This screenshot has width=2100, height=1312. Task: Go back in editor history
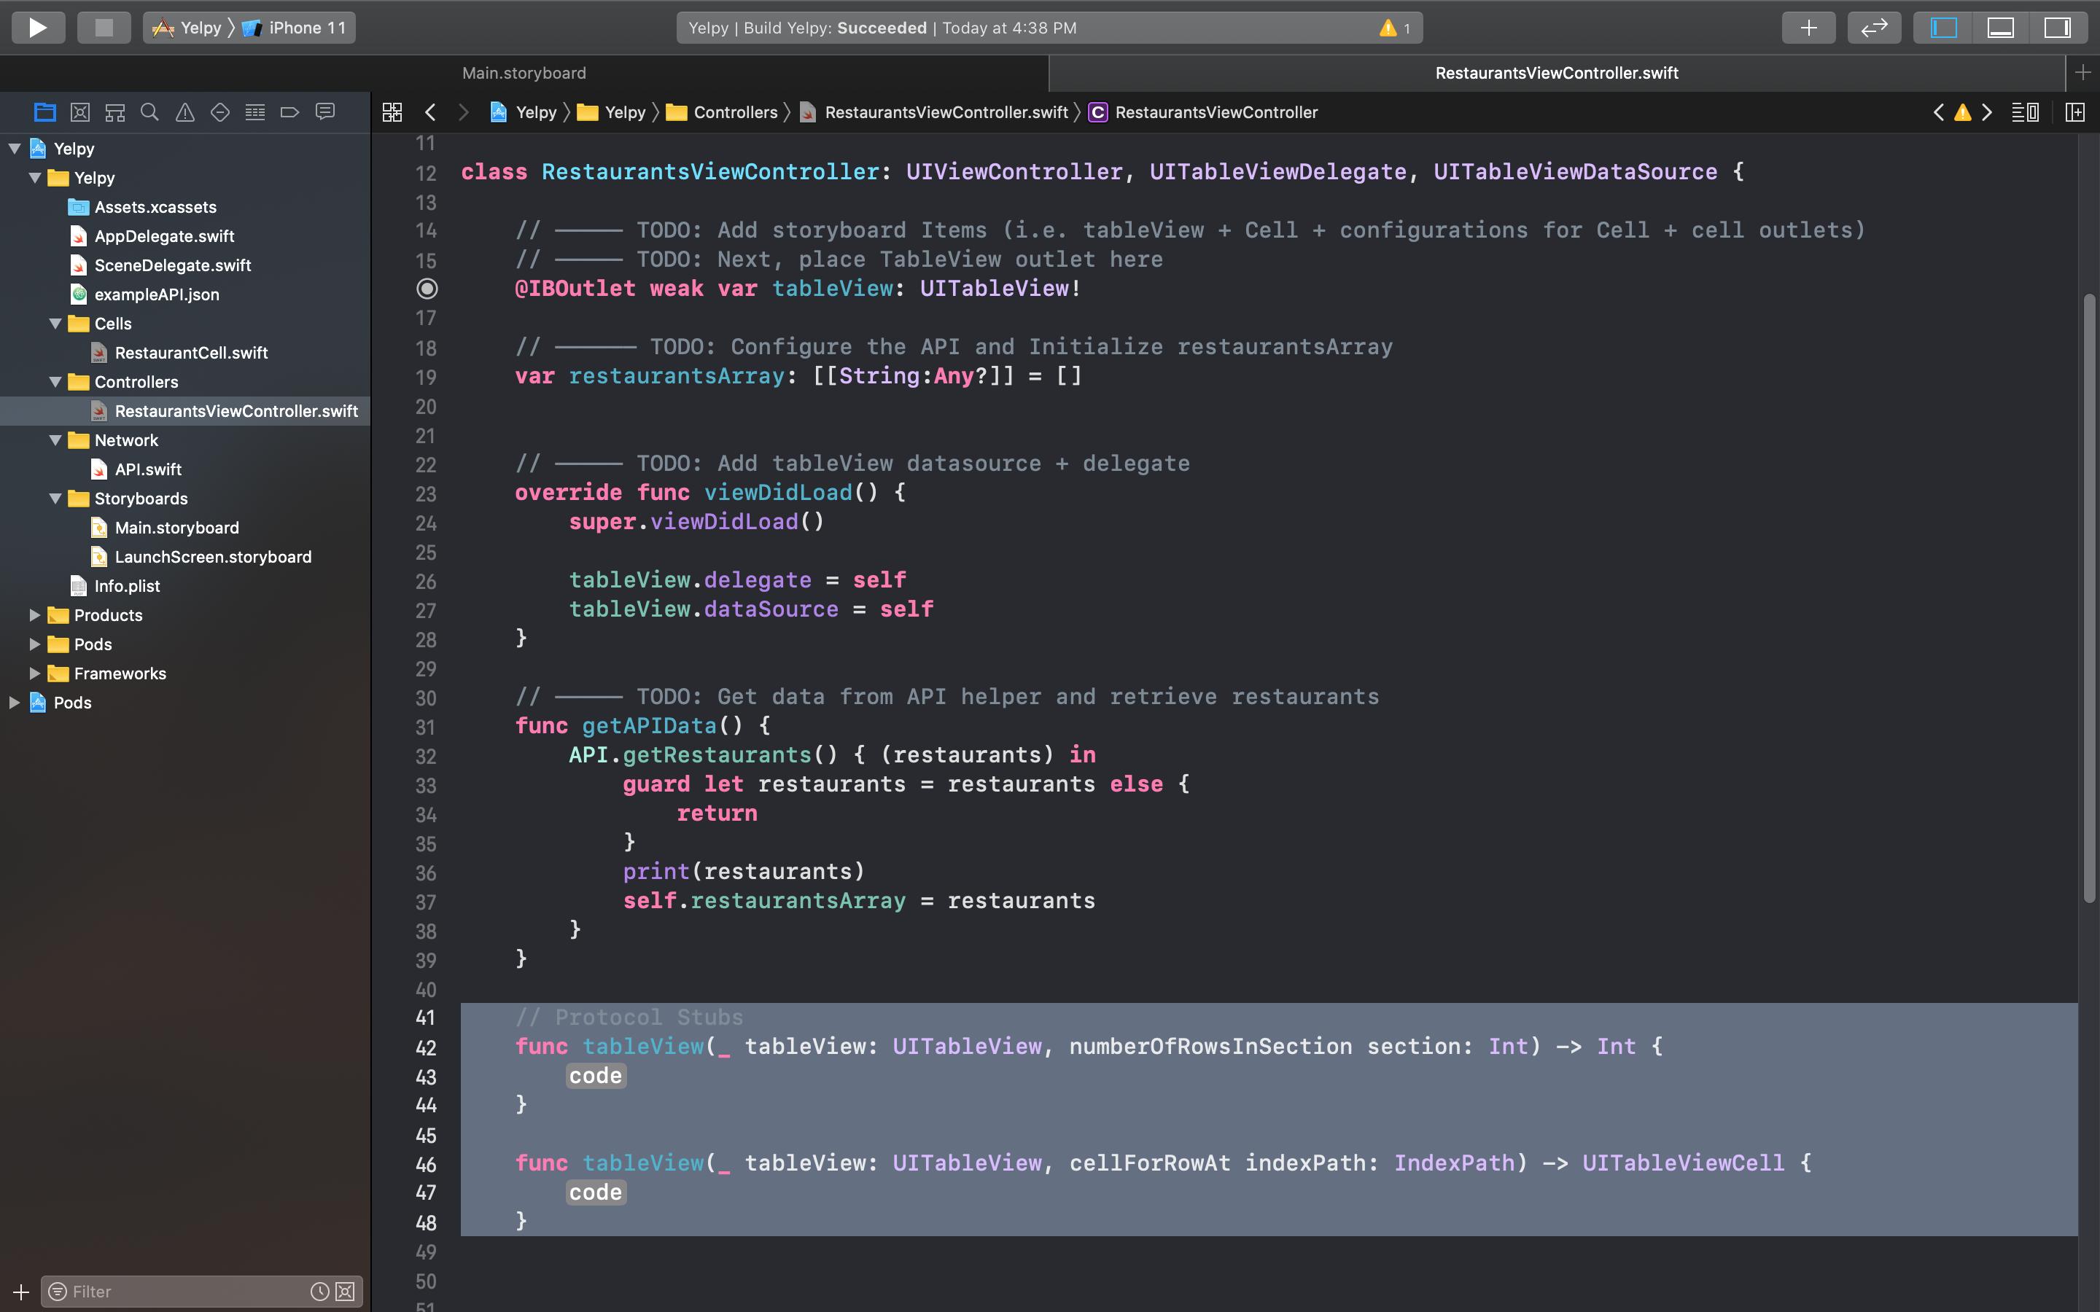click(430, 112)
